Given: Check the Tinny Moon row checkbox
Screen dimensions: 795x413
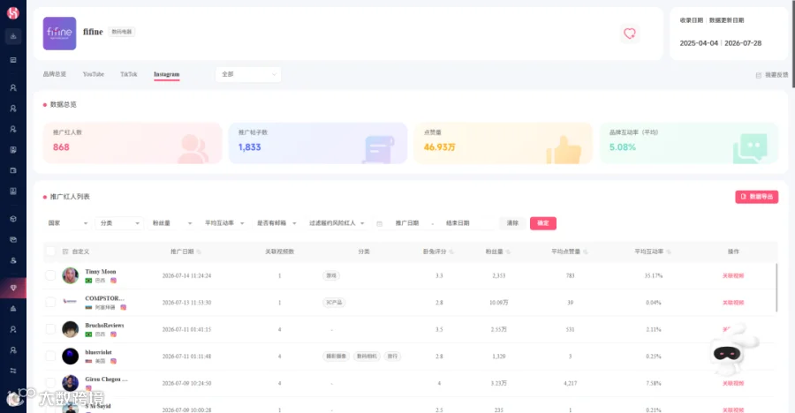Looking at the screenshot, I should pos(50,275).
